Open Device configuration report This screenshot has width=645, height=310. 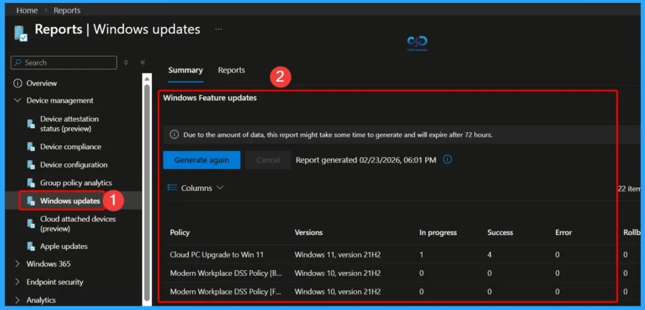[74, 165]
